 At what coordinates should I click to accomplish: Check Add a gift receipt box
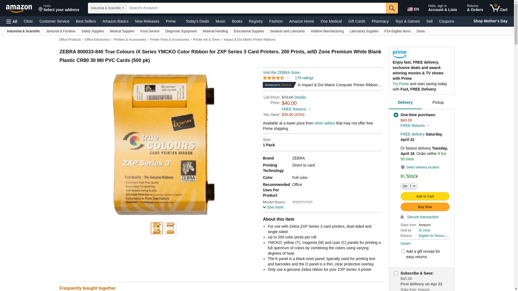click(x=403, y=251)
